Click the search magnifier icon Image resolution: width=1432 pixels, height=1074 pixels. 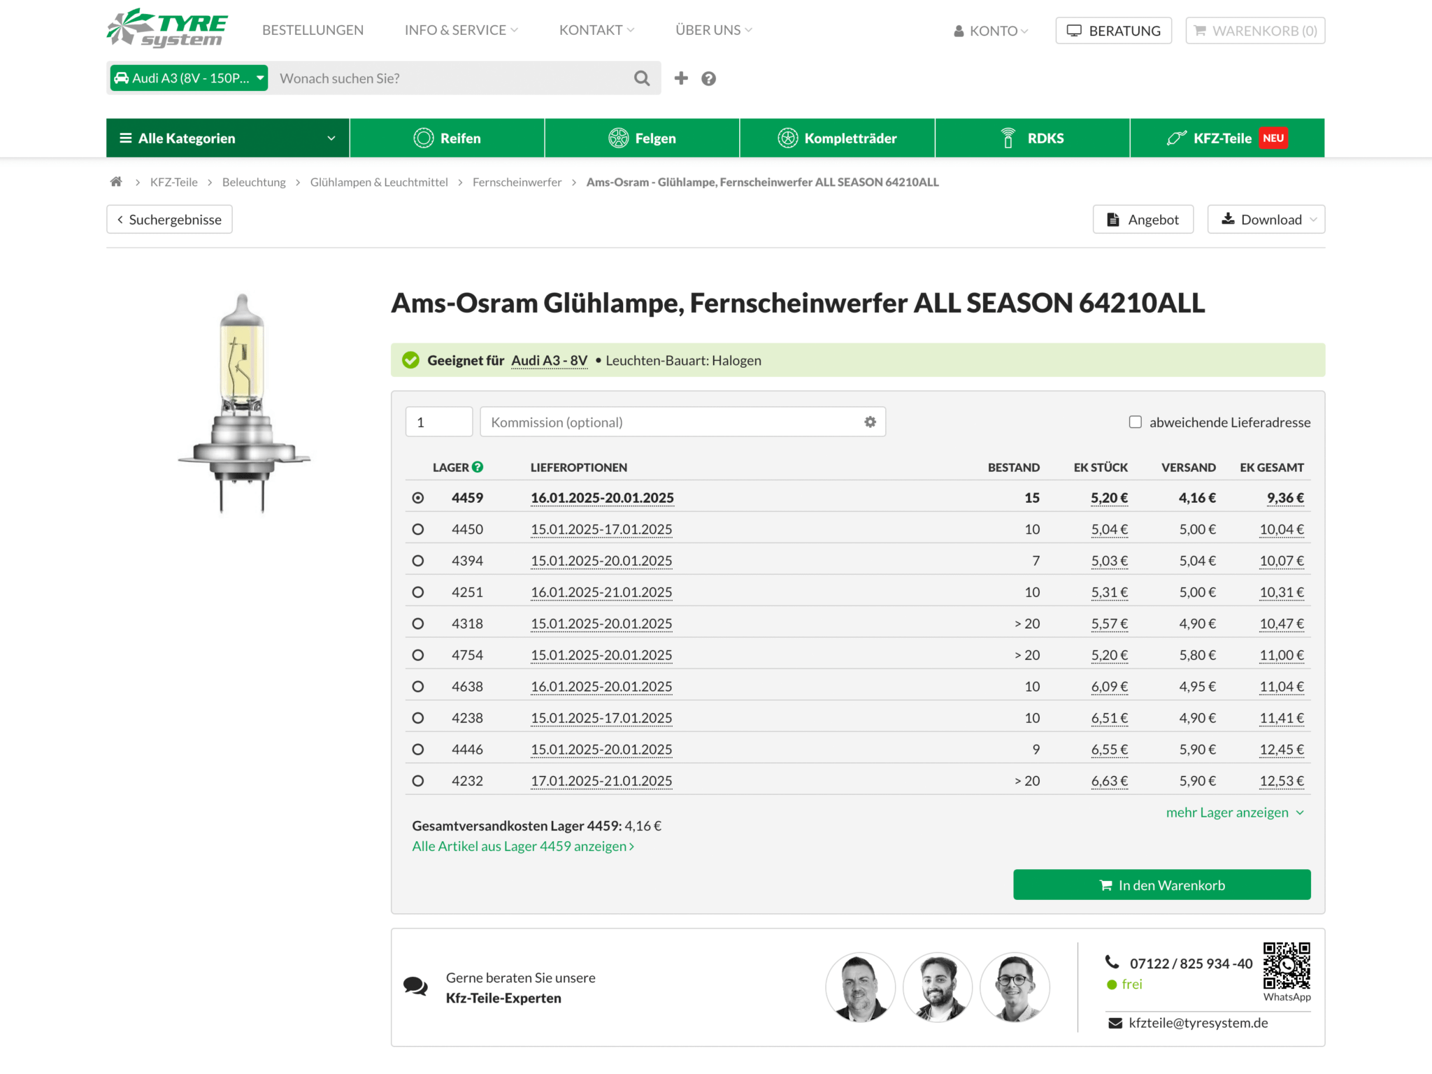641,78
